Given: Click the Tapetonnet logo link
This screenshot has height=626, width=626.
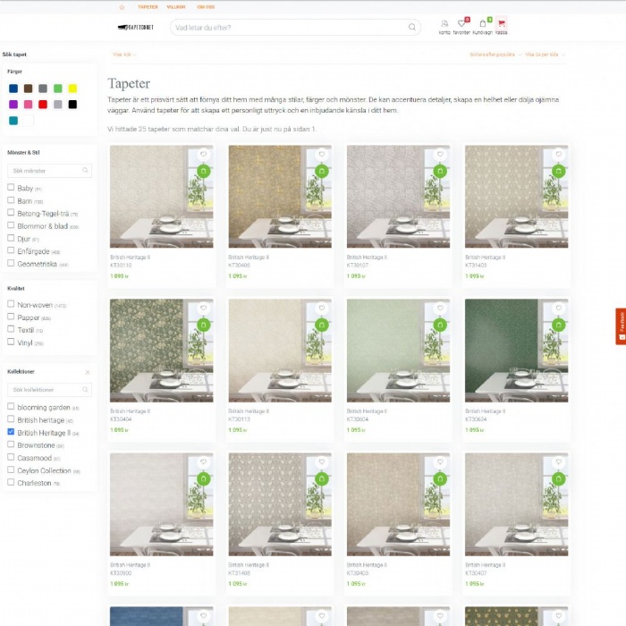Looking at the screenshot, I should [x=136, y=28].
